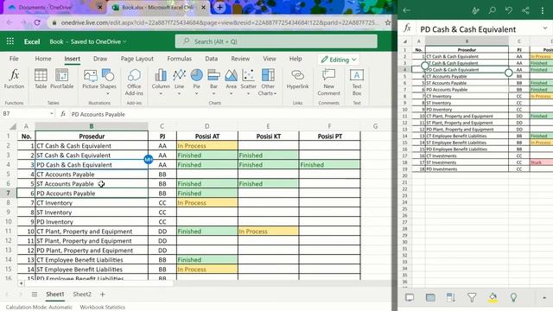Open the Review tab

pyautogui.click(x=240, y=59)
